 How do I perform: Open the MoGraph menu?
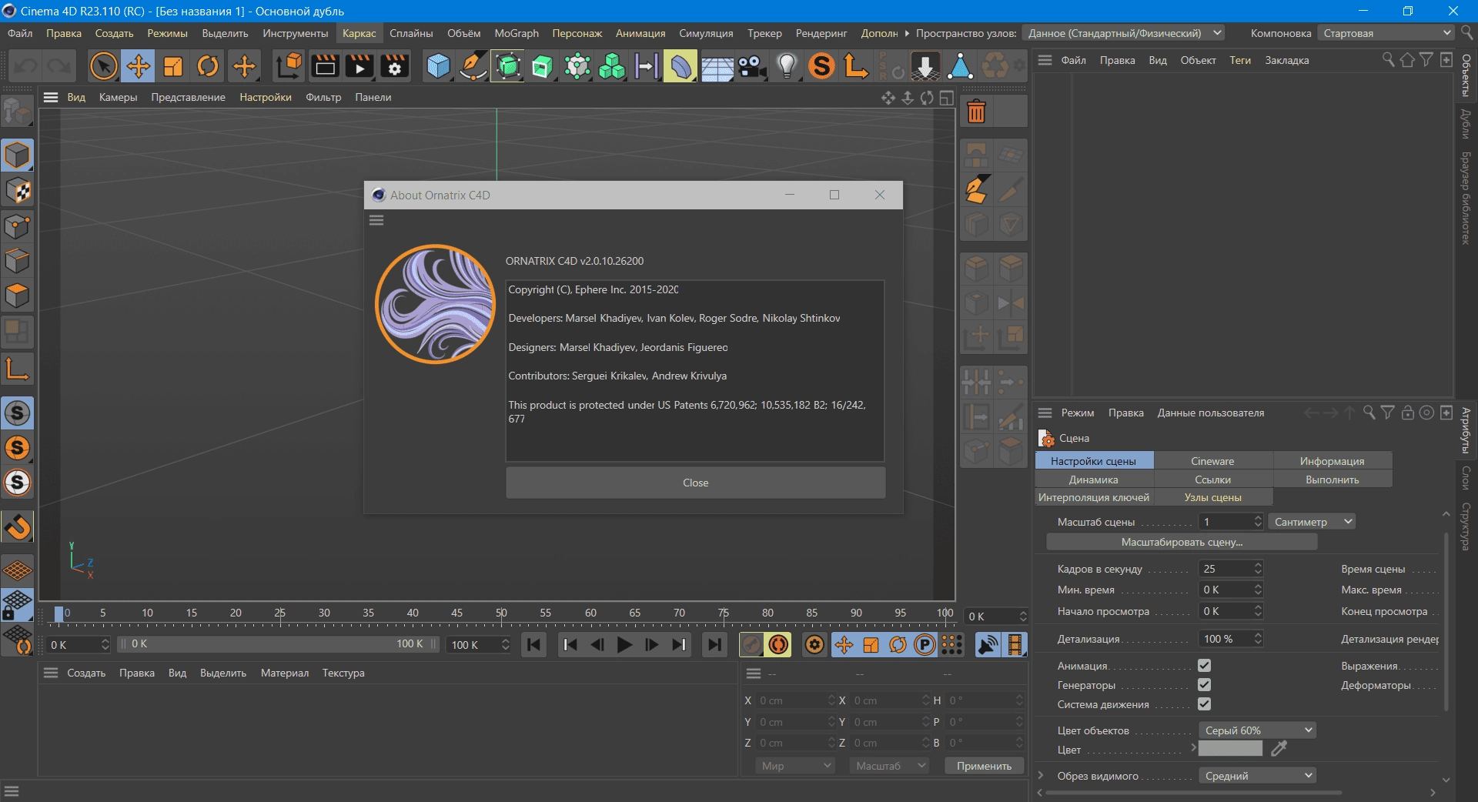pyautogui.click(x=517, y=33)
